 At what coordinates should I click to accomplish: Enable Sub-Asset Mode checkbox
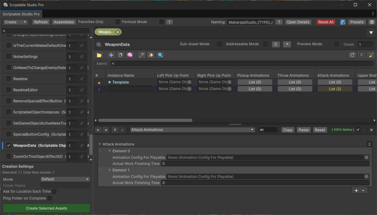(220, 44)
